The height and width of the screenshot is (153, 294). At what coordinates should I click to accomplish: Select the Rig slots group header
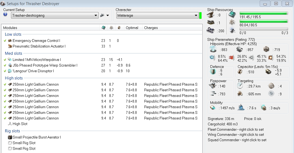pos(12,131)
